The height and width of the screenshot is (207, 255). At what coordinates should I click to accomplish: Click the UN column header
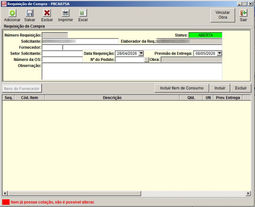(x=208, y=97)
